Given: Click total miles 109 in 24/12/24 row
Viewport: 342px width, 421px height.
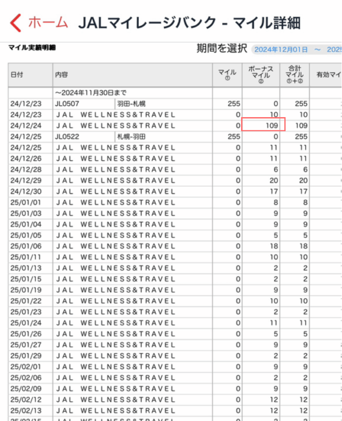Looking at the screenshot, I should 301,126.
